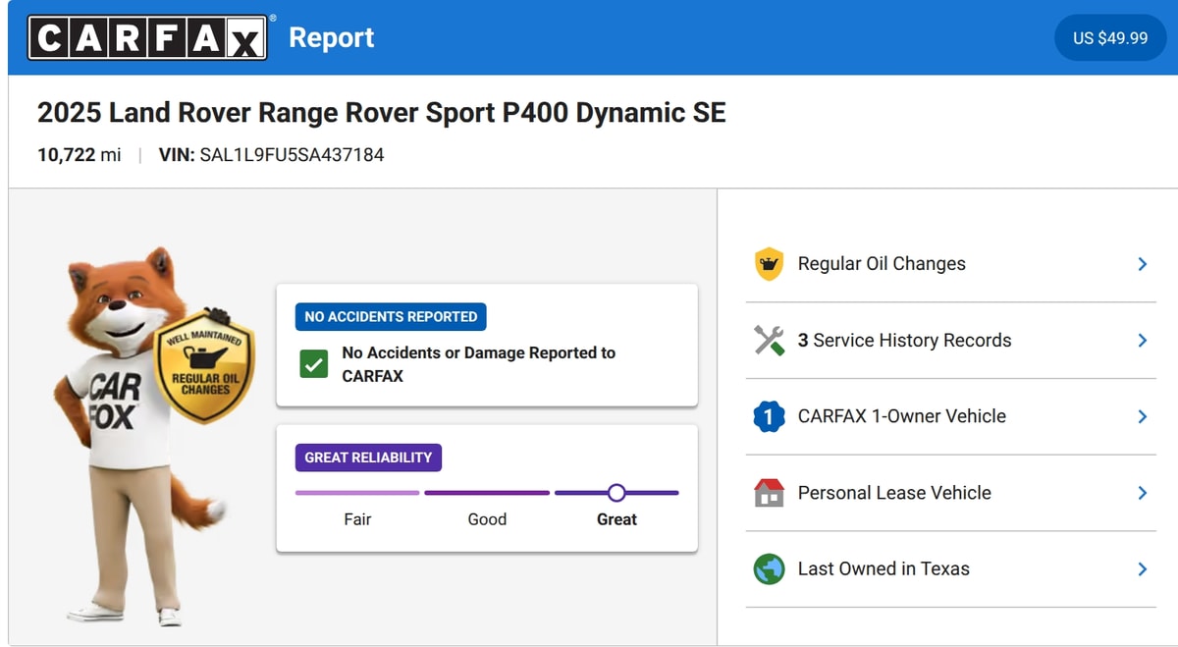Click the house icon for Personal Lease Vehicle
The image size is (1178, 647).
[769, 493]
